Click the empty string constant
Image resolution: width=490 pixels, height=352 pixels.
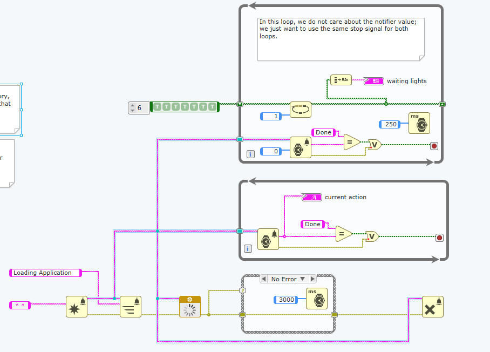[20, 306]
